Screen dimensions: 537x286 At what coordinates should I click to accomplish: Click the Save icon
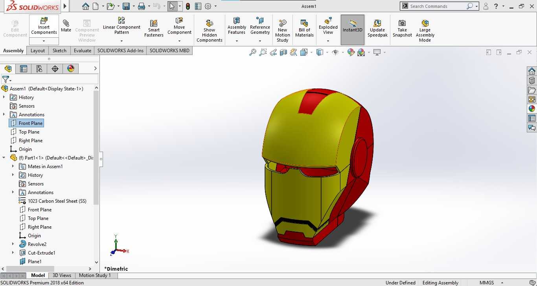[x=126, y=6]
